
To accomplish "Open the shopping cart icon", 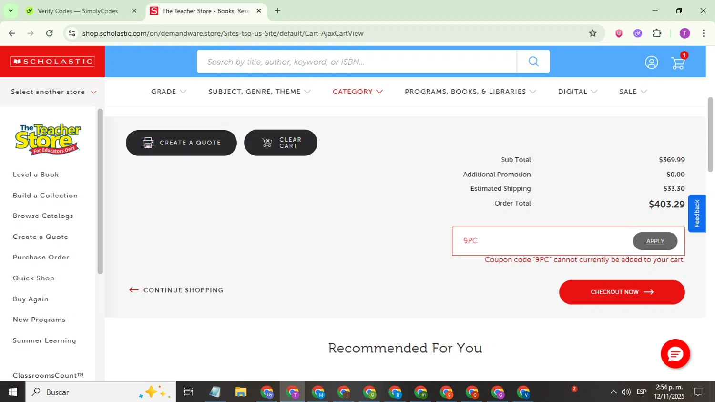I will [x=678, y=62].
